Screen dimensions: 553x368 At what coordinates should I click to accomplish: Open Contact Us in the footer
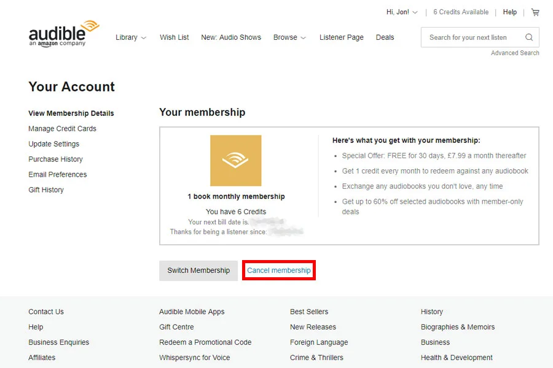(x=46, y=312)
